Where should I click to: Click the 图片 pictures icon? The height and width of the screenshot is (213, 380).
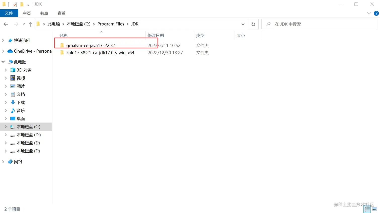[x=13, y=86]
